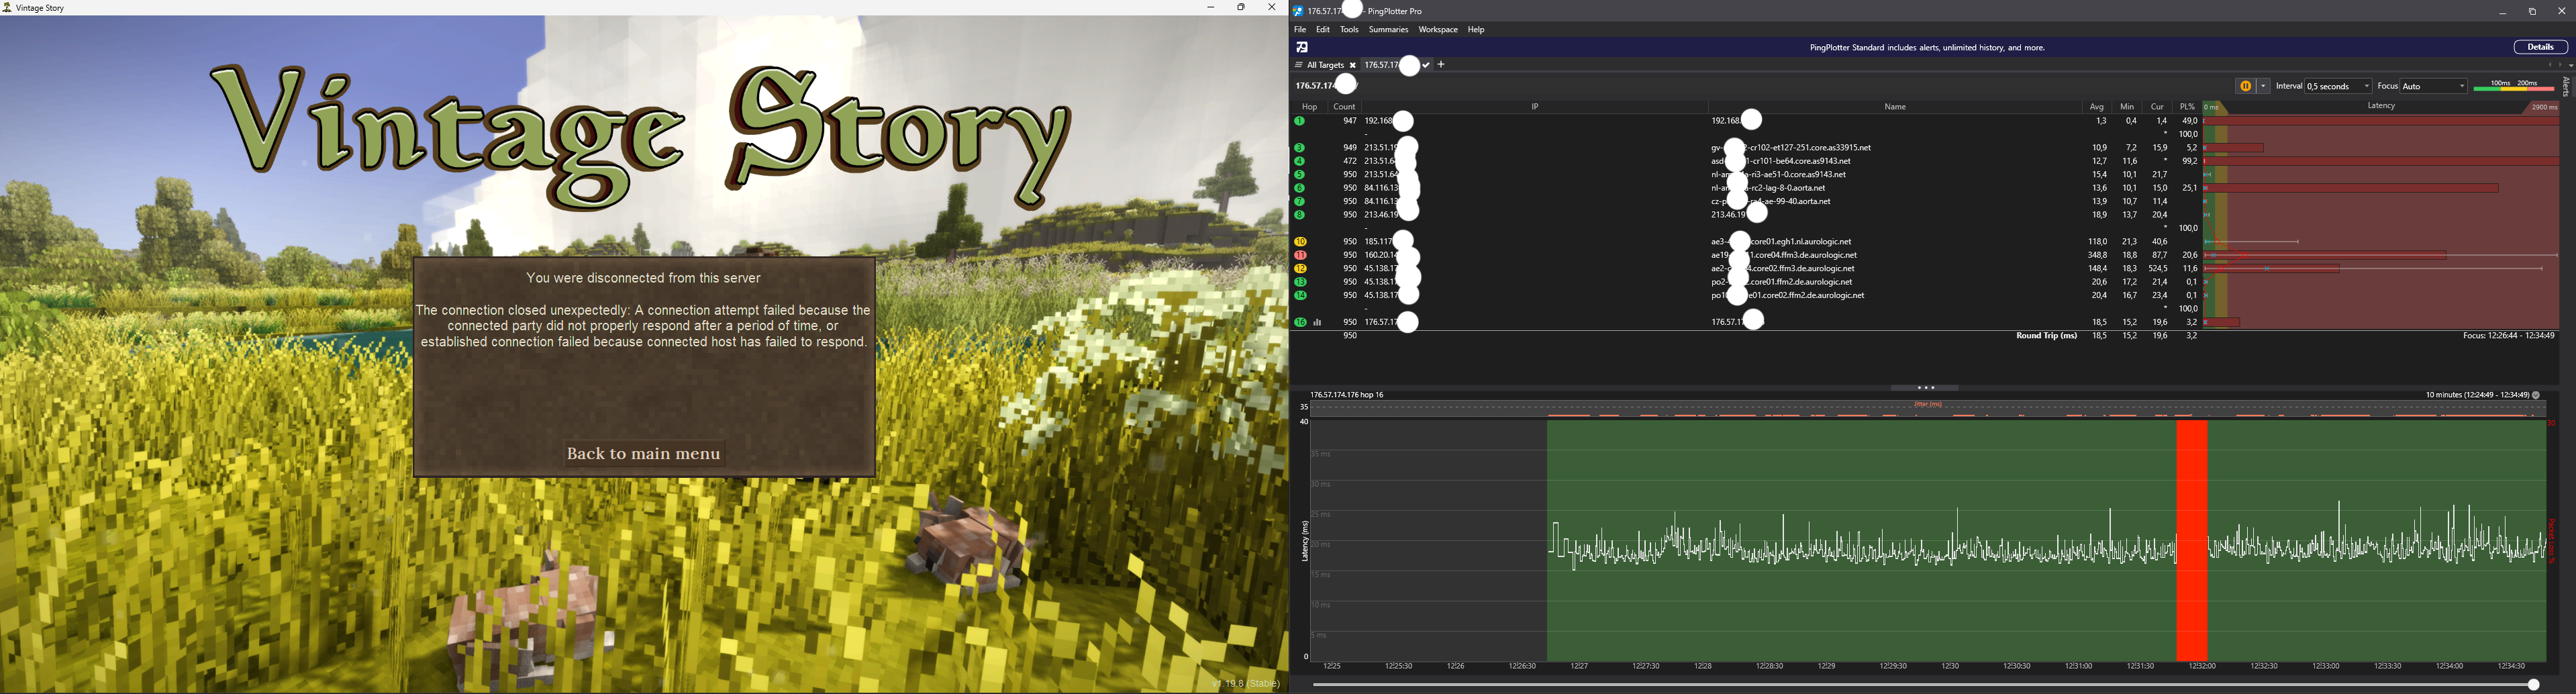
Task: Click Back to main menu button
Action: tap(643, 454)
